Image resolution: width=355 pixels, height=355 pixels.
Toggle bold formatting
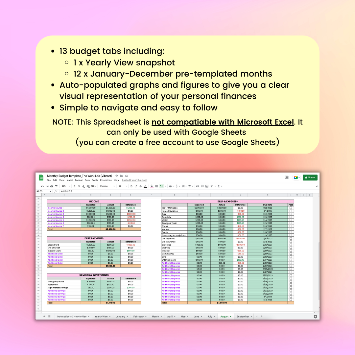(131, 186)
